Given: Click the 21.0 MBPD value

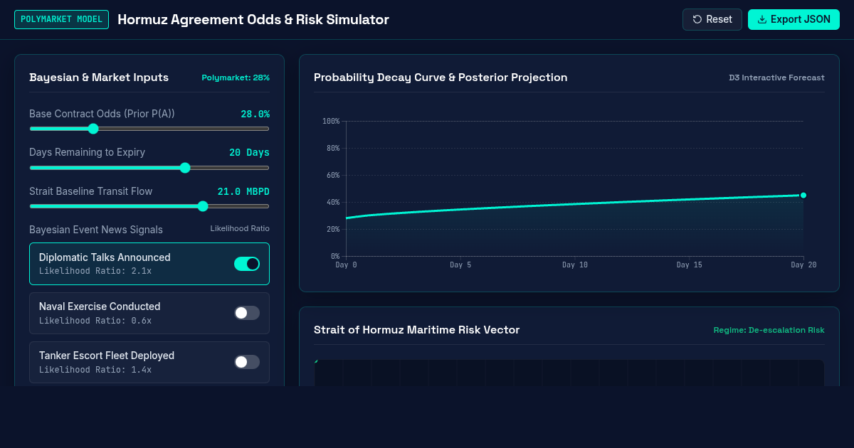Looking at the screenshot, I should (243, 191).
